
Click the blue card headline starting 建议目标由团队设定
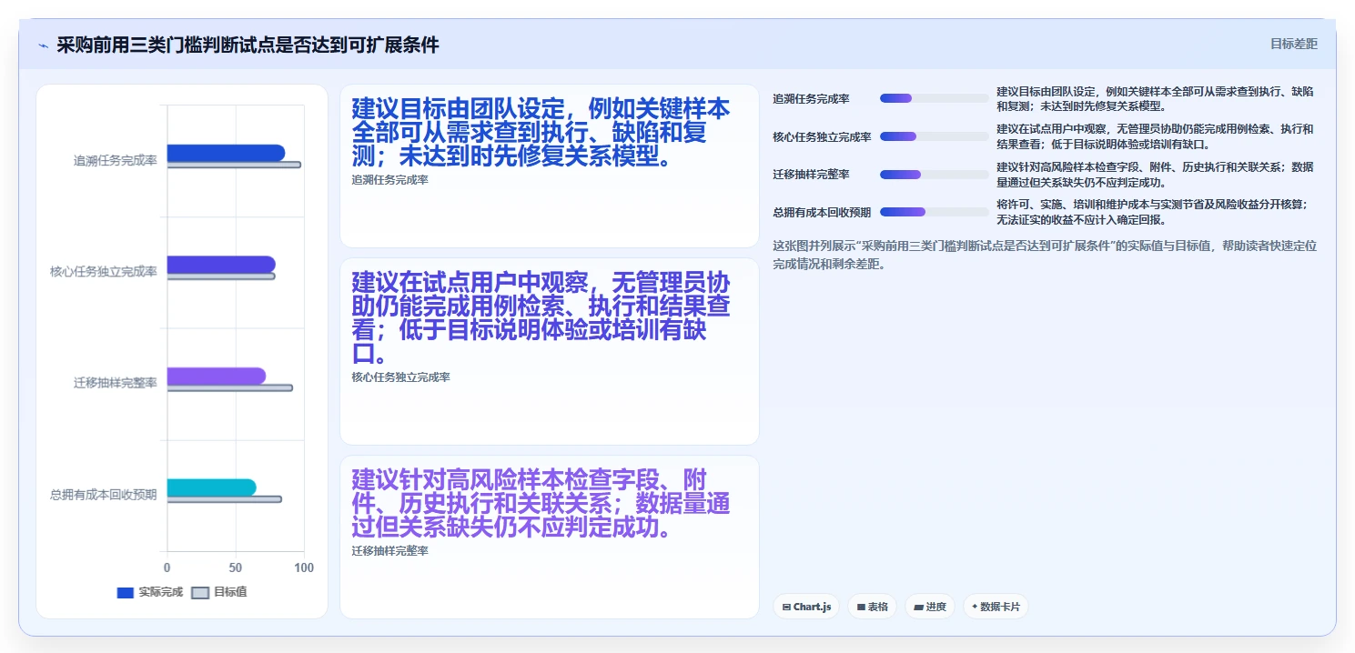tap(541, 133)
